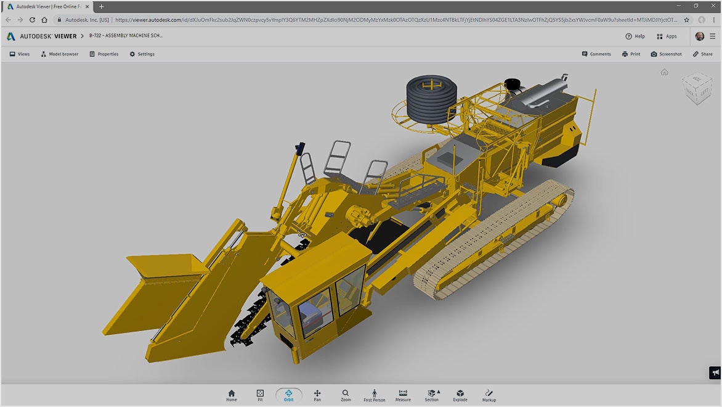Image resolution: width=722 pixels, height=407 pixels.
Task: Open the Apps menu
Action: [x=667, y=36]
